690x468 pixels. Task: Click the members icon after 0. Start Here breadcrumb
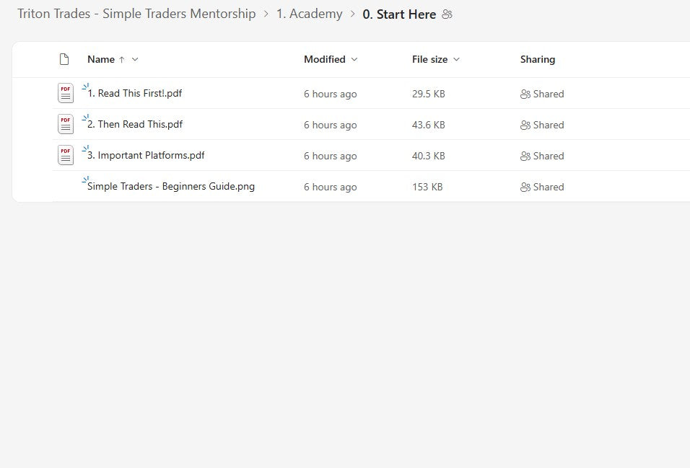(447, 14)
